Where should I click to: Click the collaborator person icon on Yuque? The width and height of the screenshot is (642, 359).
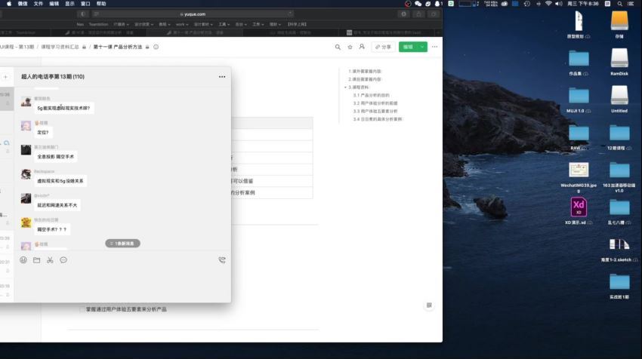(362, 47)
